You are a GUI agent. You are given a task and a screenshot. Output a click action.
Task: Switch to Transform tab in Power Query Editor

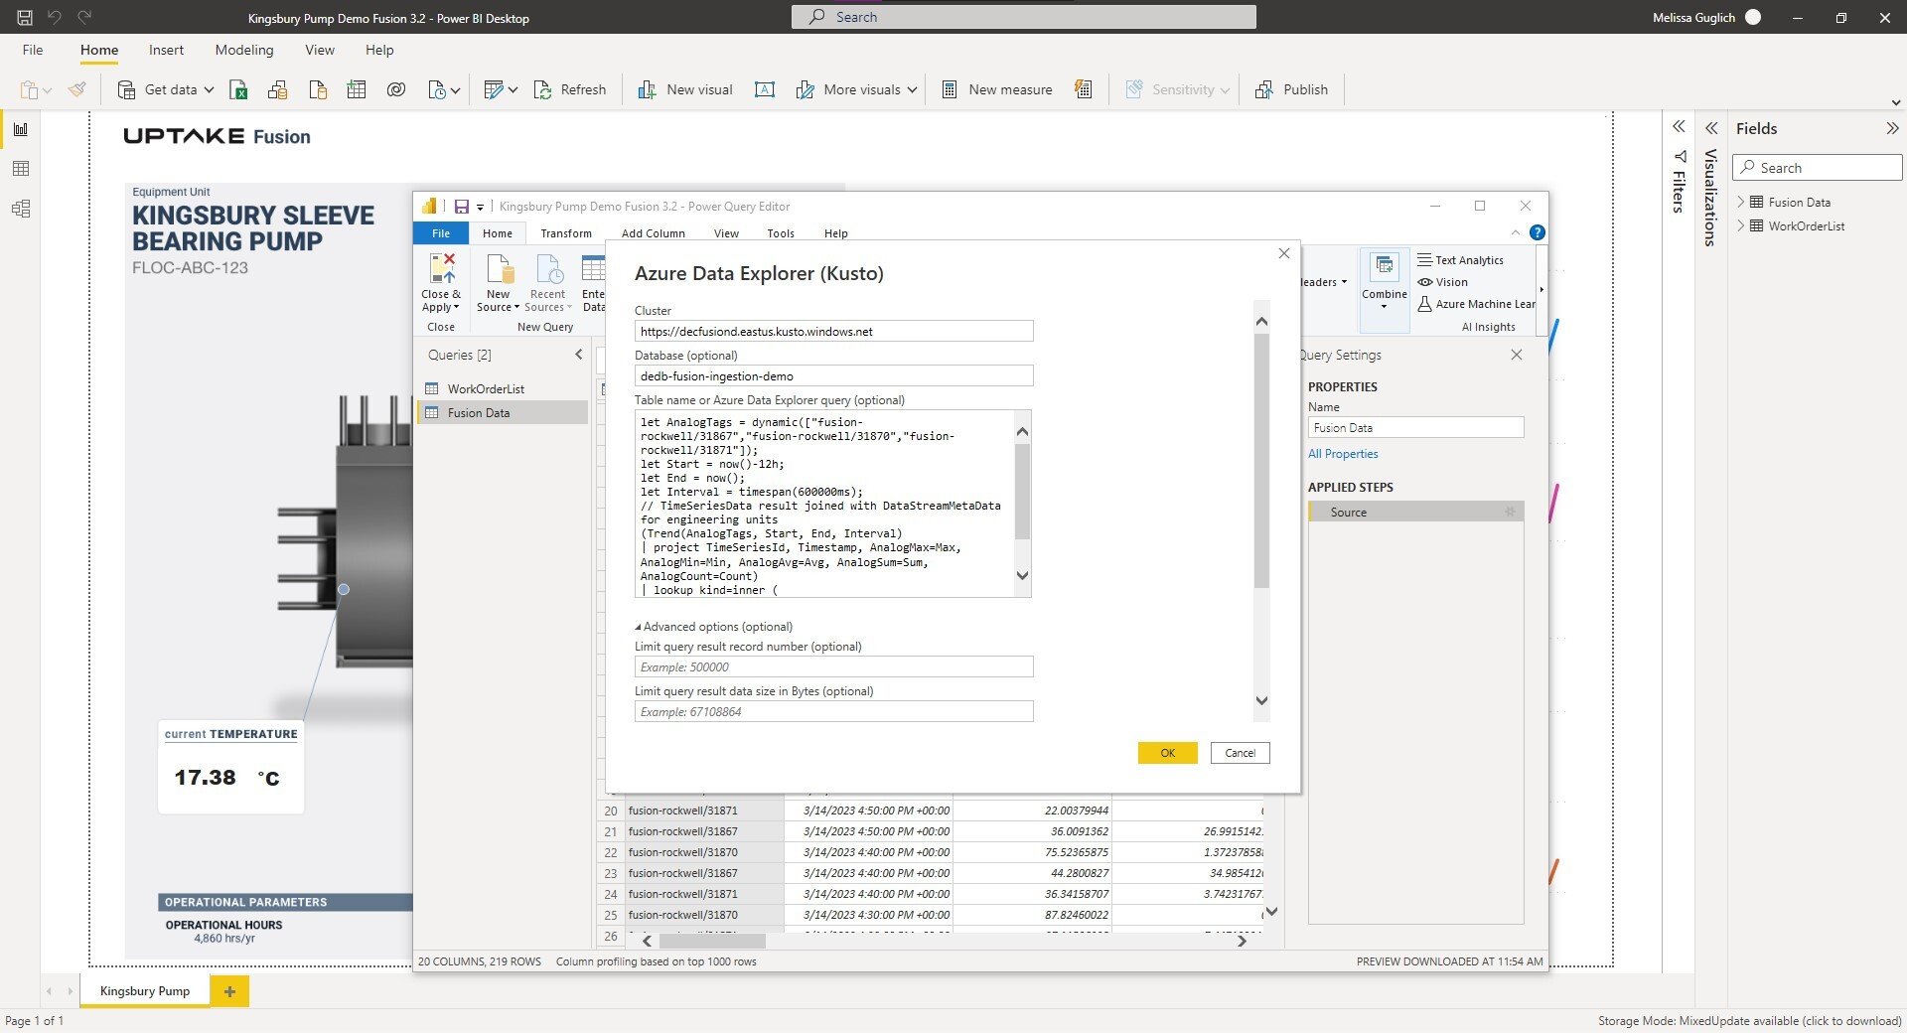pos(566,233)
